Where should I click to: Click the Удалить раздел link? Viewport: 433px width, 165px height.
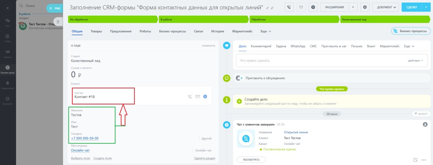pos(205,158)
